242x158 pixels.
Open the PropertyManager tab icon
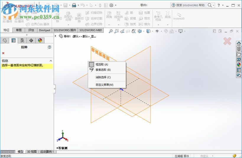pyautogui.click(x=13, y=40)
